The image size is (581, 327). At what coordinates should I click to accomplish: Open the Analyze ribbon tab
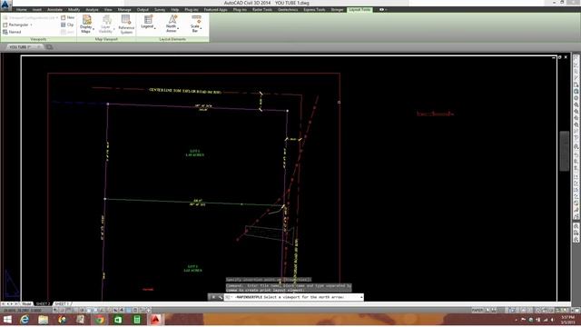pos(92,10)
